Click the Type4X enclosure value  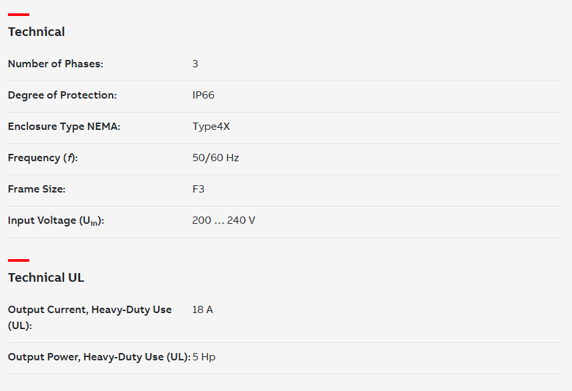point(211,127)
